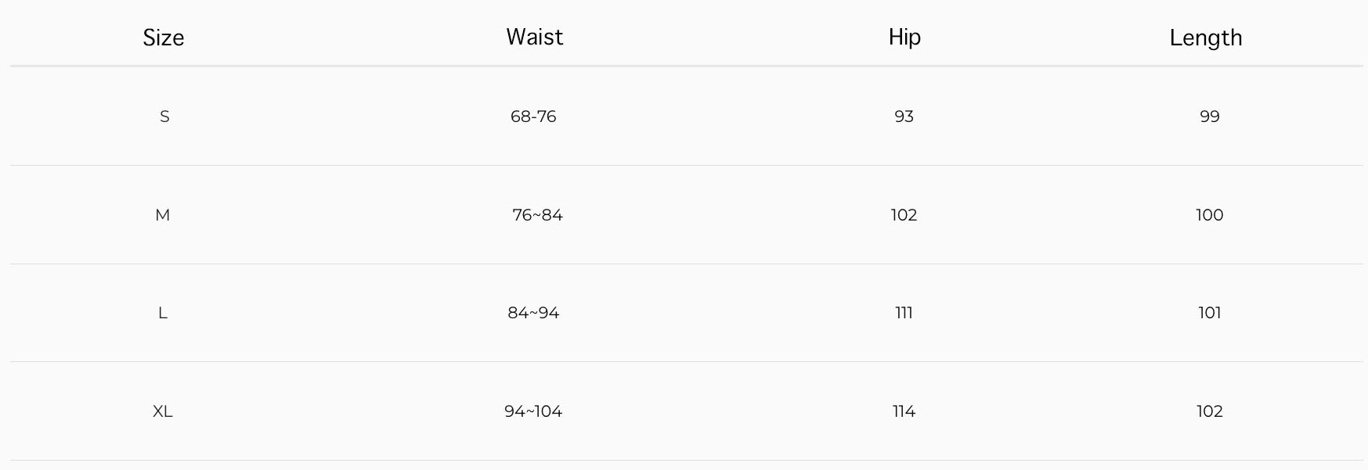
Task: Select the S size cell
Action: click(x=164, y=117)
